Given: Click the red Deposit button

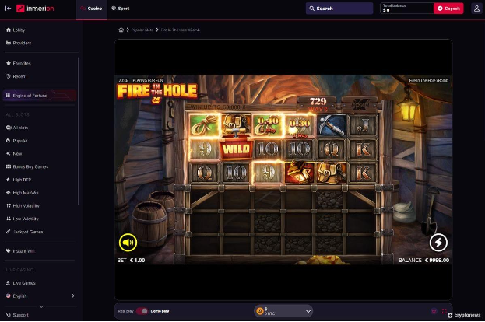Looking at the screenshot, I should tap(448, 9).
